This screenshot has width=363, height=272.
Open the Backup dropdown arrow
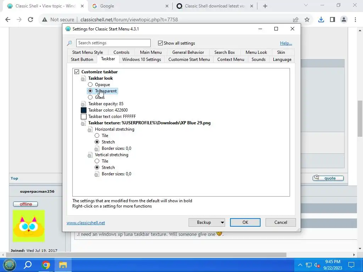222,222
